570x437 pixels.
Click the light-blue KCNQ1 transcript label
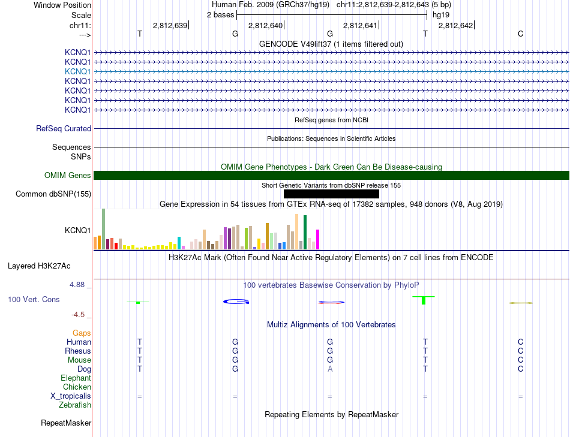77,71
